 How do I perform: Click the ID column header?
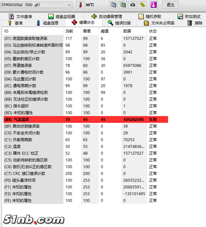click(33, 31)
